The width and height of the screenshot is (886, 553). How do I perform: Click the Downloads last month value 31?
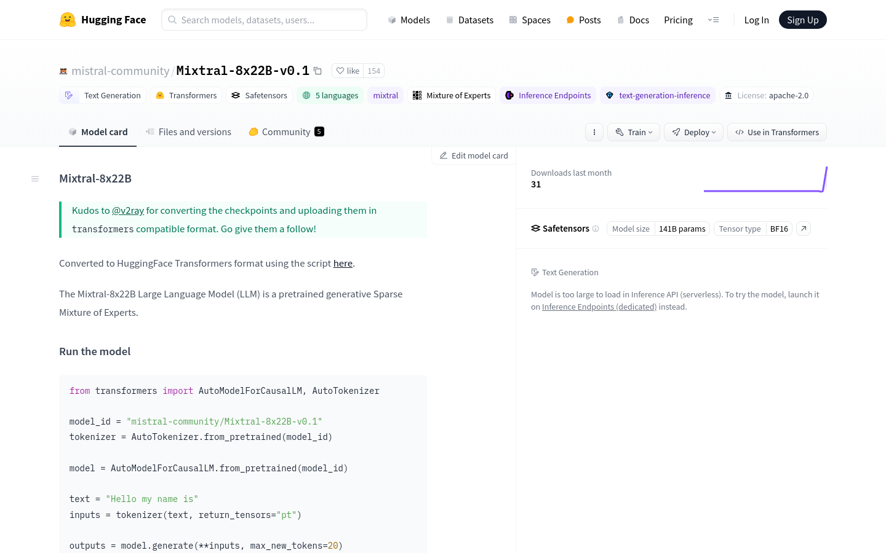(536, 184)
